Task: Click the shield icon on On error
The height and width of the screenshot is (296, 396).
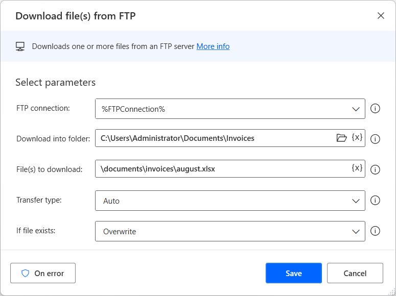Action: pyautogui.click(x=26, y=273)
